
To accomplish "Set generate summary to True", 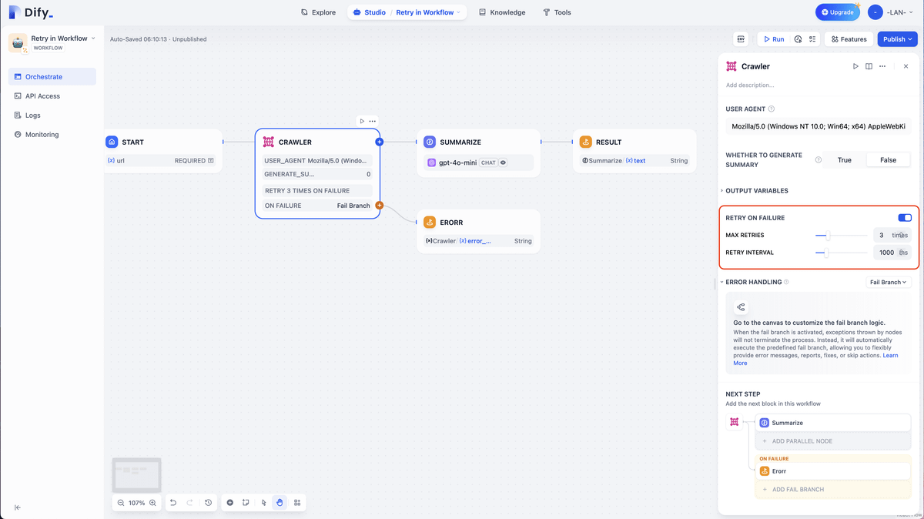I will coord(845,160).
